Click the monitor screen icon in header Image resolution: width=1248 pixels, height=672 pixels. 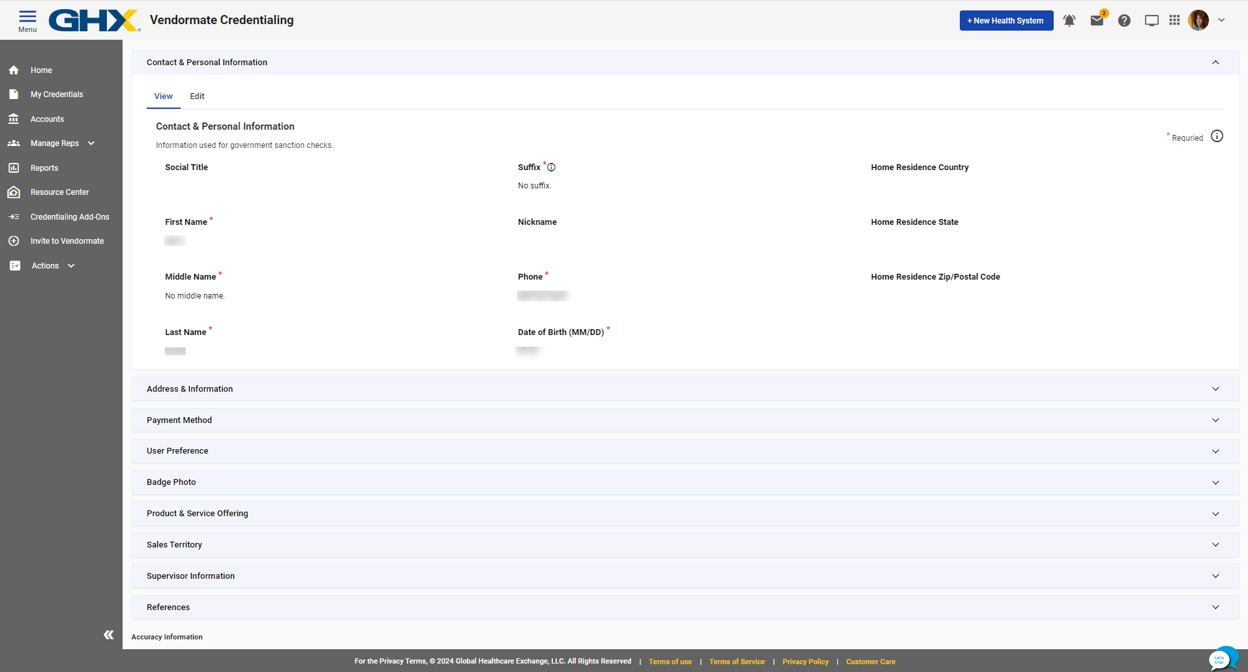coord(1152,20)
